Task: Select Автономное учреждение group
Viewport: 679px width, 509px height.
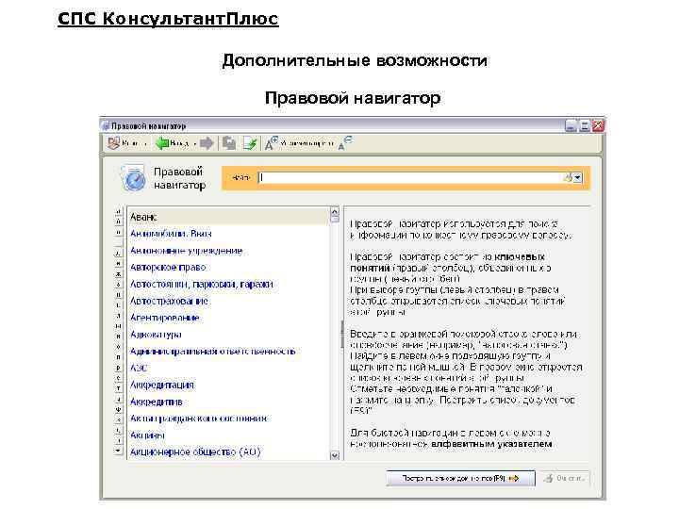Action: (x=186, y=251)
